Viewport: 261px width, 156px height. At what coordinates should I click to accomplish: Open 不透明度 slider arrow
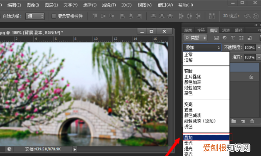258,48
